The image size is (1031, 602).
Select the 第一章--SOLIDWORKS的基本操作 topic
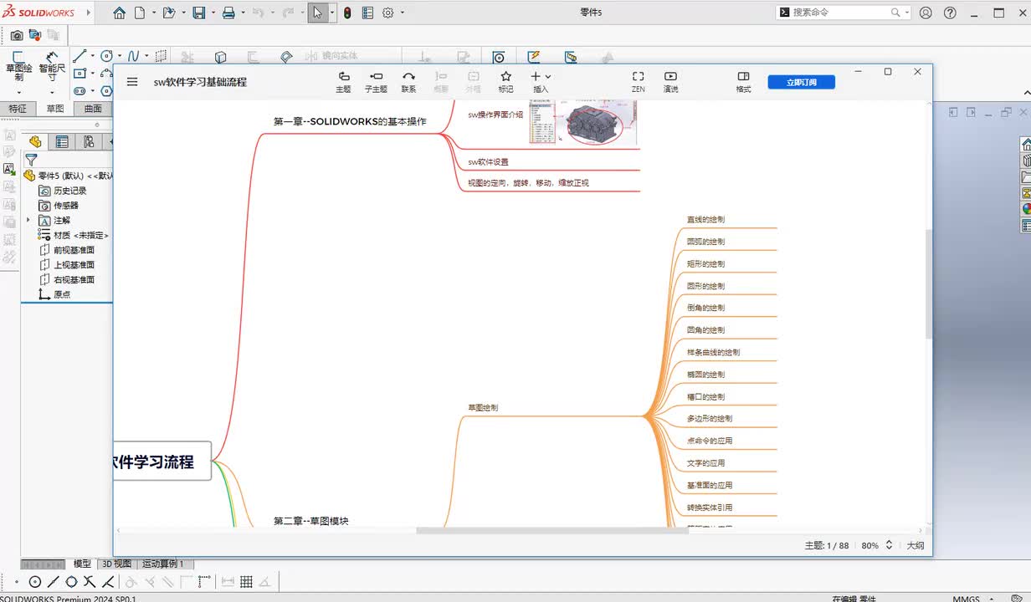pyautogui.click(x=350, y=121)
